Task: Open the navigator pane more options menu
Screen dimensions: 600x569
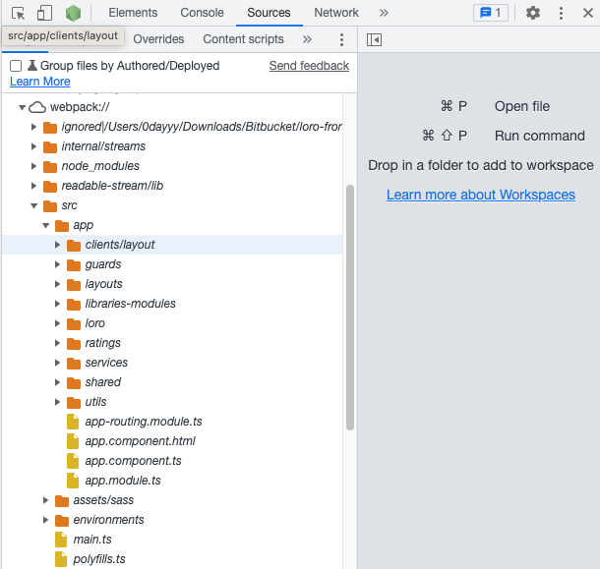Action: point(341,39)
